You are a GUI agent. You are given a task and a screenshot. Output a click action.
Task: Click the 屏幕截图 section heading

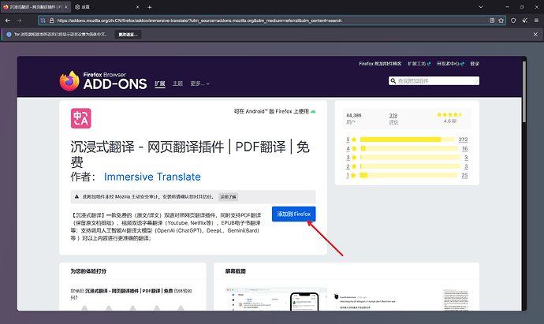(236, 271)
